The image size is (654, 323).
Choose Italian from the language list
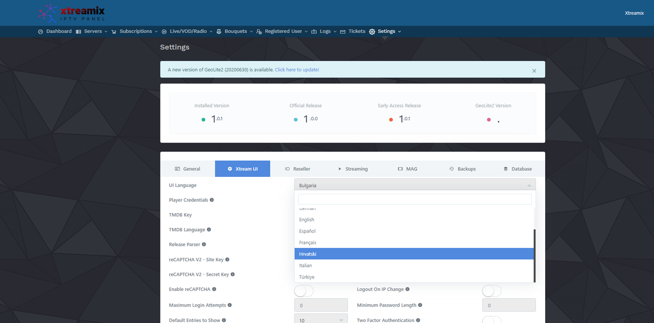pos(414,265)
